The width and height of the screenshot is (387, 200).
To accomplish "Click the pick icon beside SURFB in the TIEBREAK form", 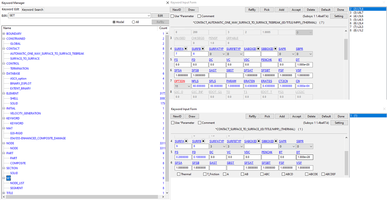I will [203, 49].
